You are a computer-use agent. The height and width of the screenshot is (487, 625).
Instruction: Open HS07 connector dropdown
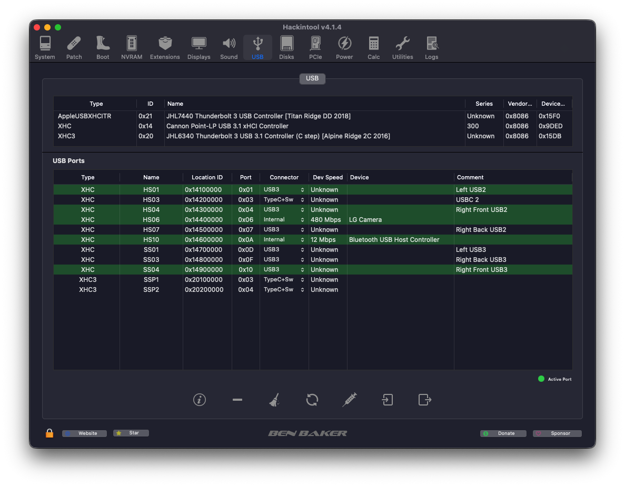(284, 229)
